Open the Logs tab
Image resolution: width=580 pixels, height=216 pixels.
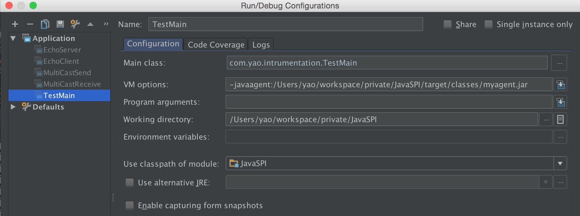tap(261, 45)
